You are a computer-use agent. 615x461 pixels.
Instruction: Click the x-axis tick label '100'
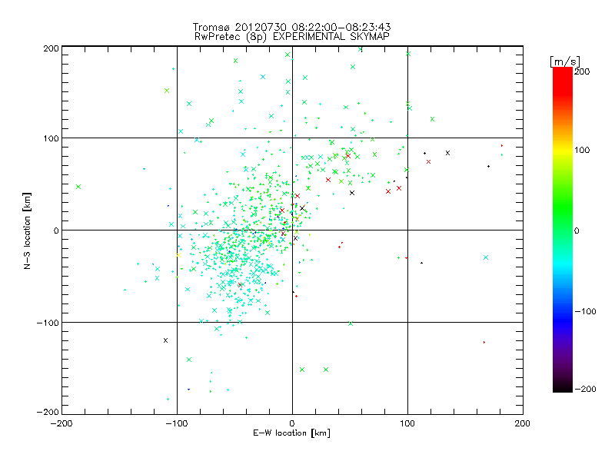pos(407,423)
